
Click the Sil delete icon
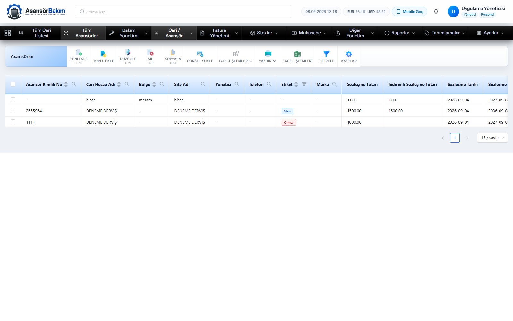(x=150, y=53)
